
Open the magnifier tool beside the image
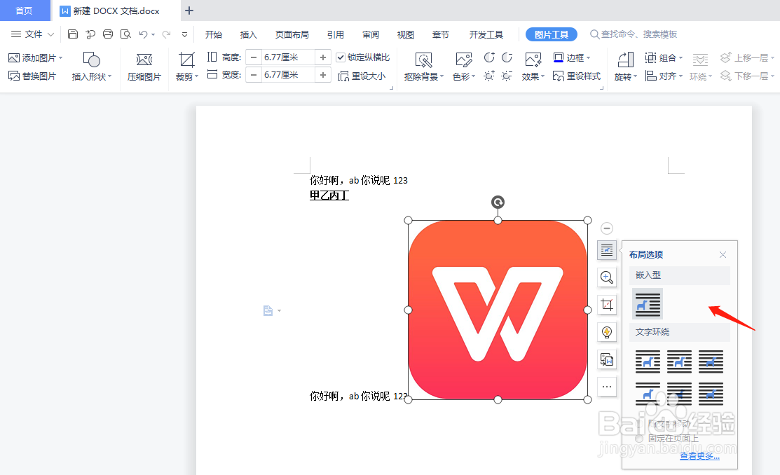pyautogui.click(x=606, y=277)
